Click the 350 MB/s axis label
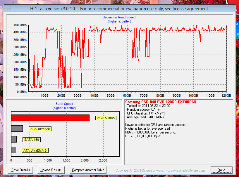Image resolution: width=239 pixels, height=177 pixels. point(20,40)
